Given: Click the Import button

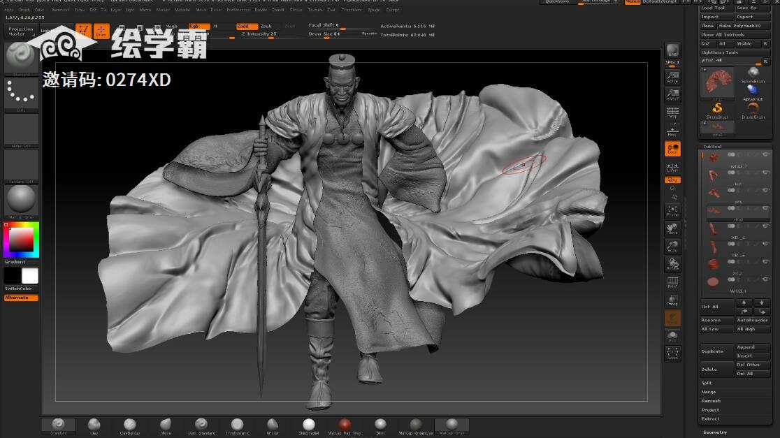Looking at the screenshot, I should [716, 17].
